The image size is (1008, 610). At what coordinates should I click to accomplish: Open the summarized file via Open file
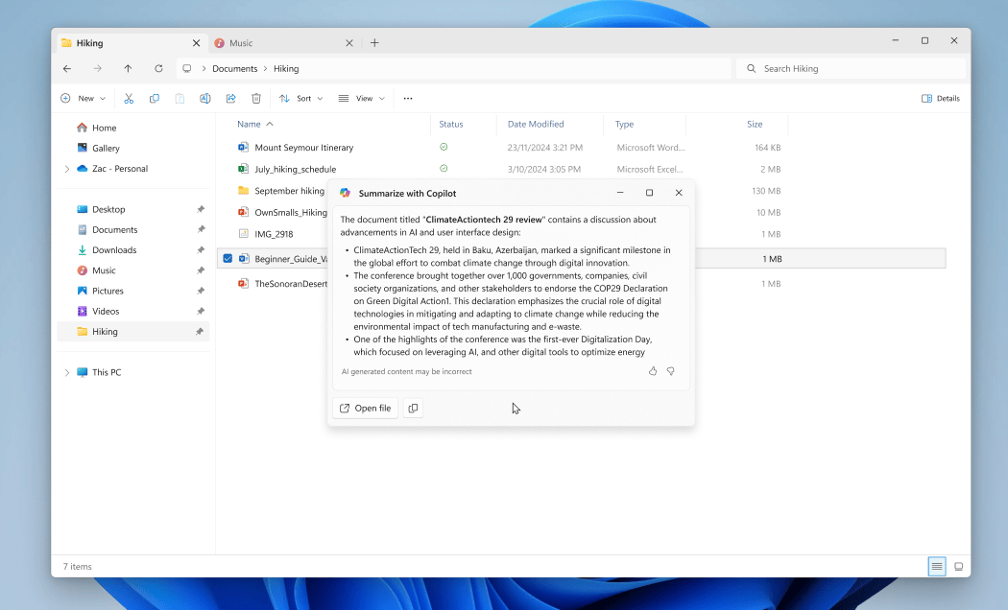tap(365, 408)
